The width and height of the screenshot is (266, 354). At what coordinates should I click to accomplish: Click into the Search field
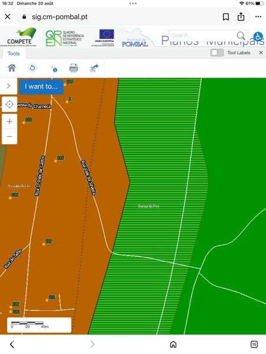coord(202,35)
